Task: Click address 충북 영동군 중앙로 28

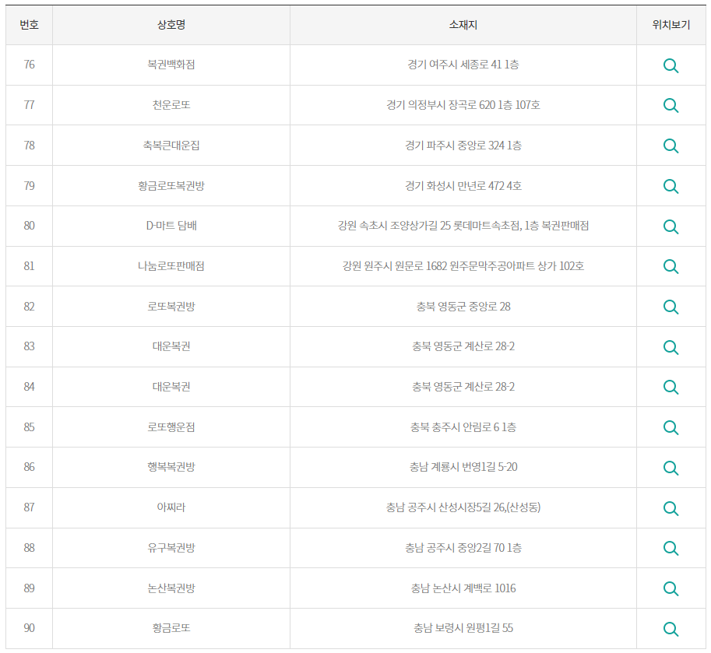Action: click(x=463, y=306)
